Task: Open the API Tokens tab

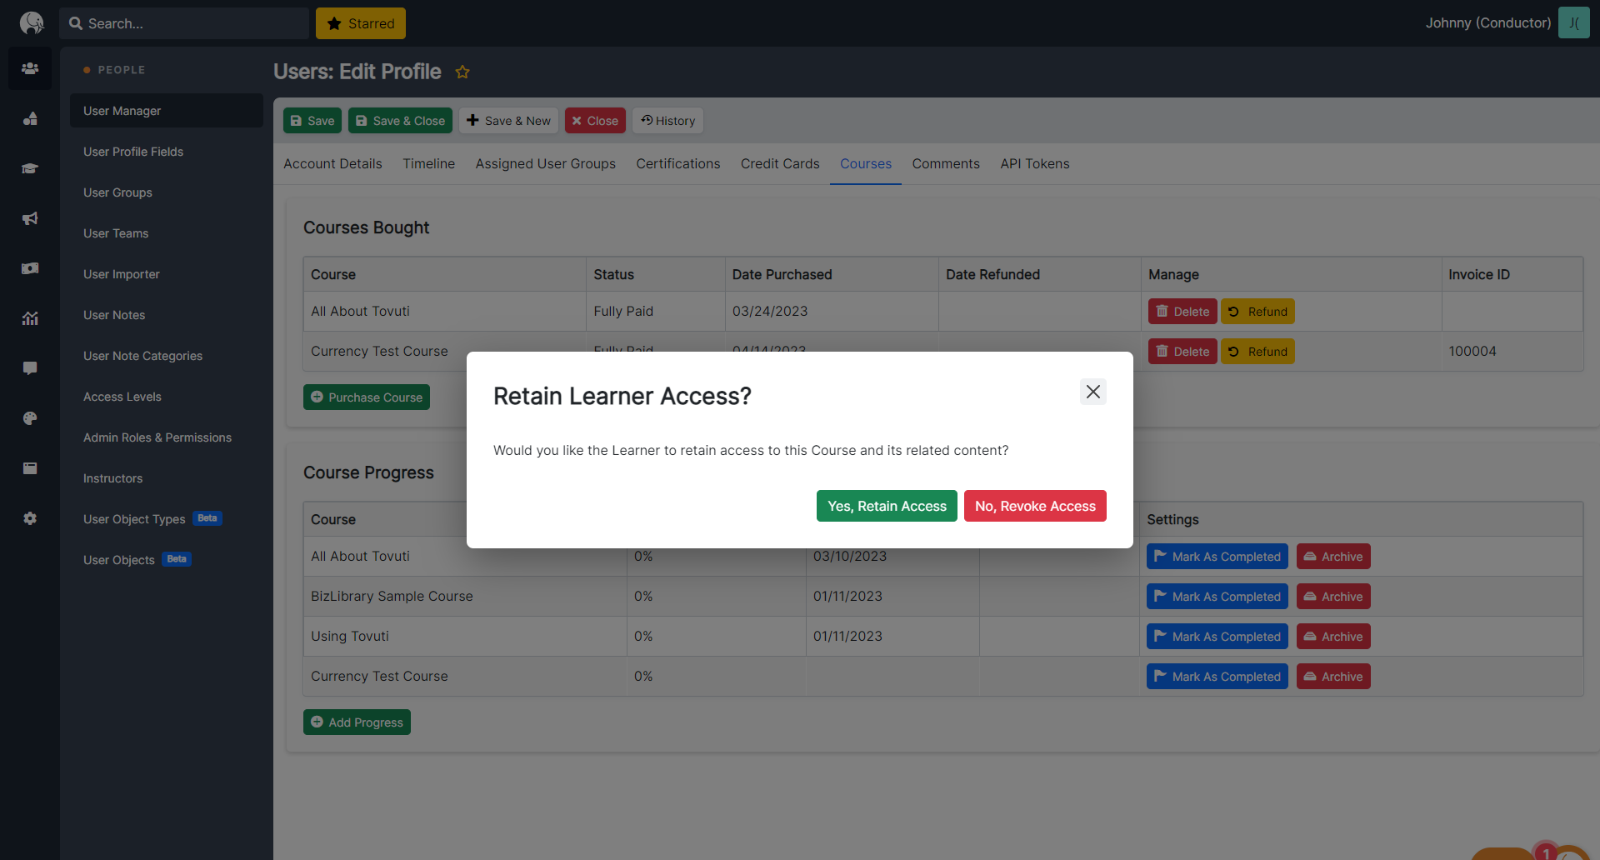Action: (1035, 164)
